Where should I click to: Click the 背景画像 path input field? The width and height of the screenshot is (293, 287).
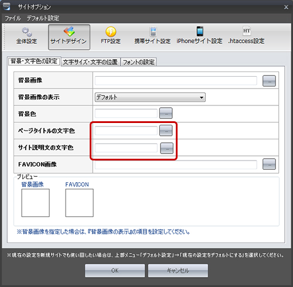coord(176,81)
